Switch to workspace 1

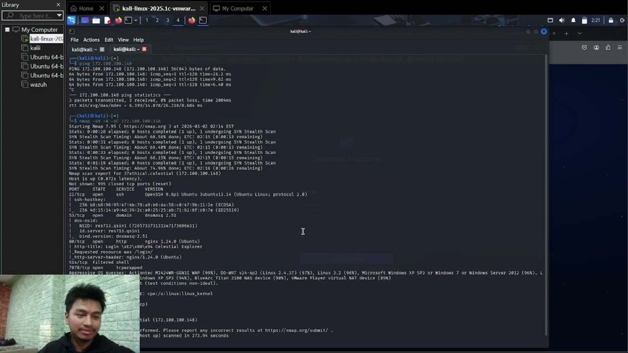[x=147, y=20]
